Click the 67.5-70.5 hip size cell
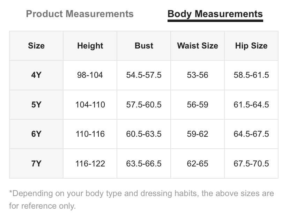Screen dimensions: 289x224 pos(251,164)
